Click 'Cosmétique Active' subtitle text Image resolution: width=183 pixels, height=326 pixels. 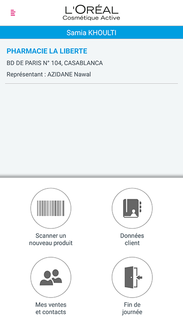click(x=91, y=18)
